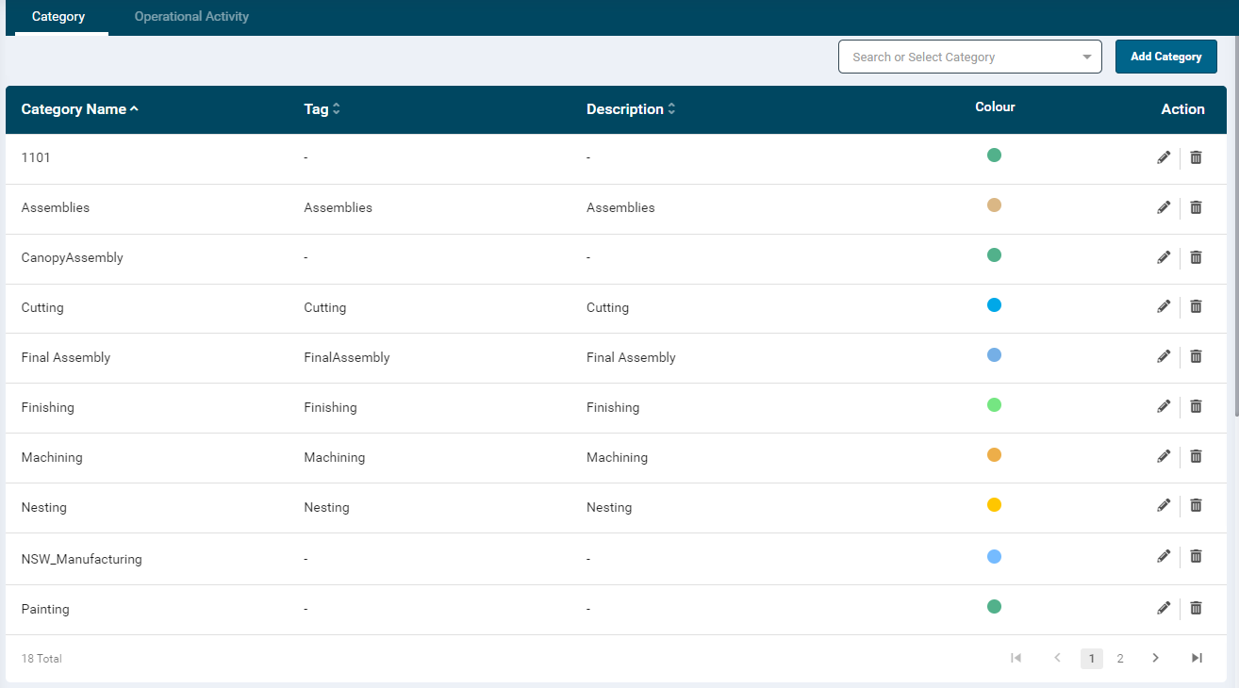The width and height of the screenshot is (1239, 688).
Task: Go to page 2 of the table
Action: (1120, 659)
